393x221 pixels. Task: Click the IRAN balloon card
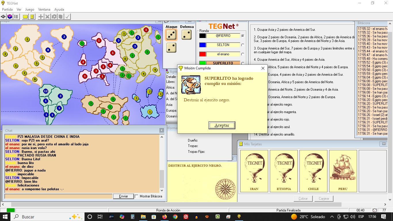tap(254, 171)
